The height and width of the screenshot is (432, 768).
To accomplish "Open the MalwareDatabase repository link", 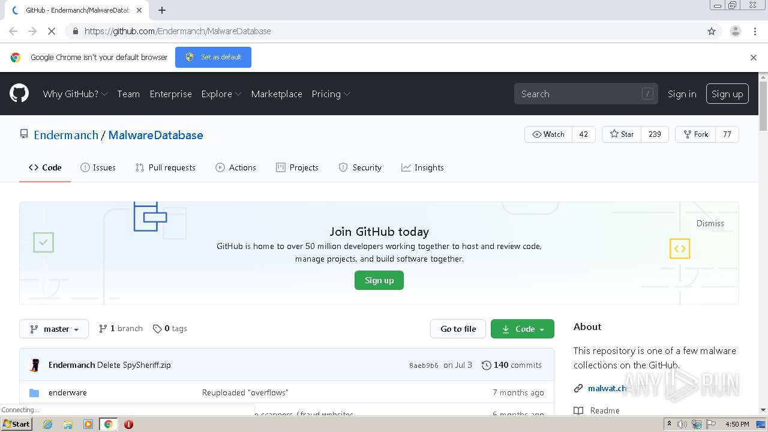I will (156, 135).
